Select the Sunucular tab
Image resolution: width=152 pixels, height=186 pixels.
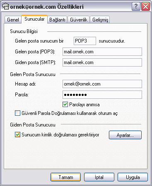(x=34, y=19)
